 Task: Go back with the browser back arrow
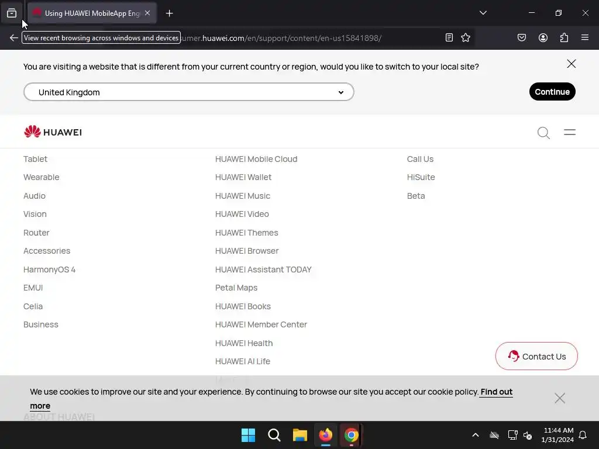pos(14,38)
